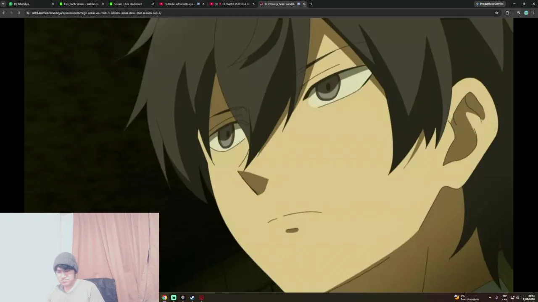Close the 'FILTRADO! POR ESTA RA' tab
538x302 pixels.
pos(253,4)
